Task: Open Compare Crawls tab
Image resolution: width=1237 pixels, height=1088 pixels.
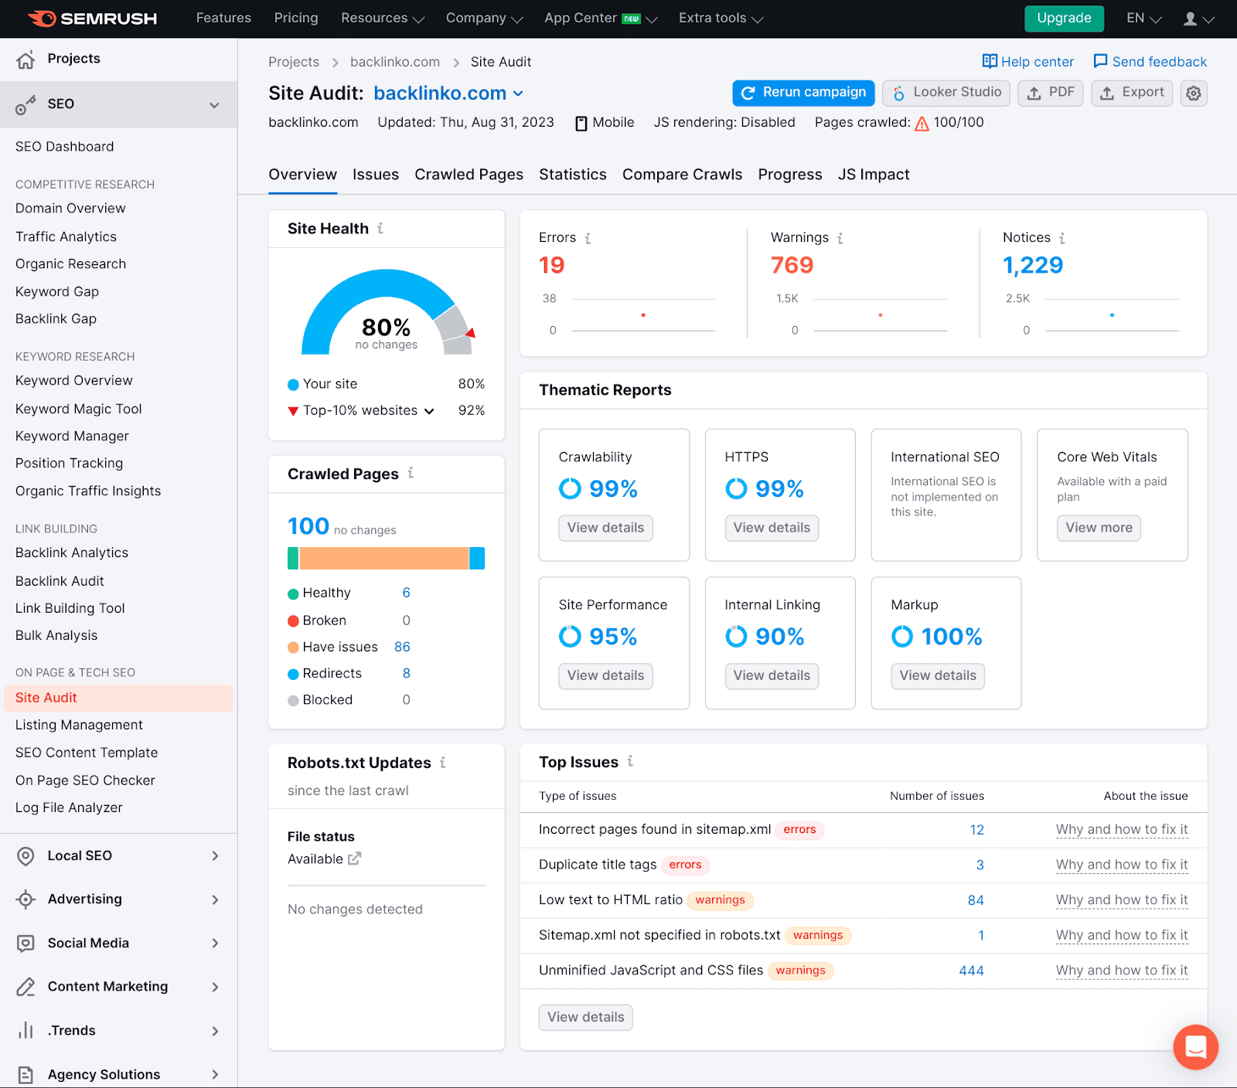Action: point(682,175)
